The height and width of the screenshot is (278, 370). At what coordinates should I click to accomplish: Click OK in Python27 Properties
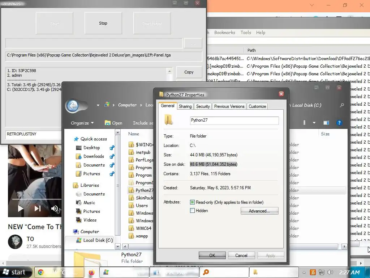pos(212,255)
